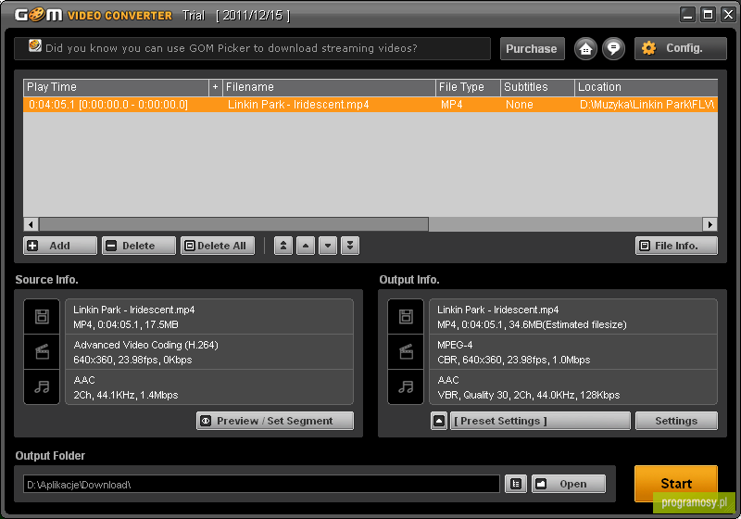This screenshot has height=519, width=741.
Task: Click Preview / Set Segment button
Action: [275, 421]
